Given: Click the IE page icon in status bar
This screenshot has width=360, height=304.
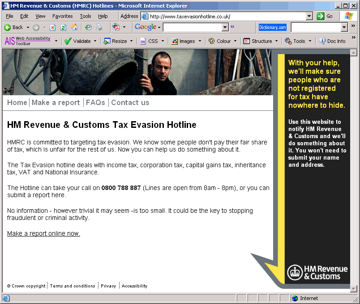Looking at the screenshot, I should 6,298.
